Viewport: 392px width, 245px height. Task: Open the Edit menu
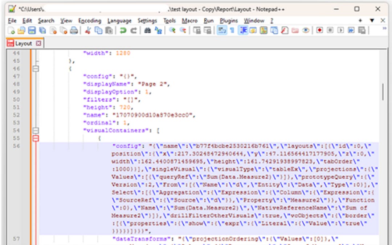tap(27, 21)
